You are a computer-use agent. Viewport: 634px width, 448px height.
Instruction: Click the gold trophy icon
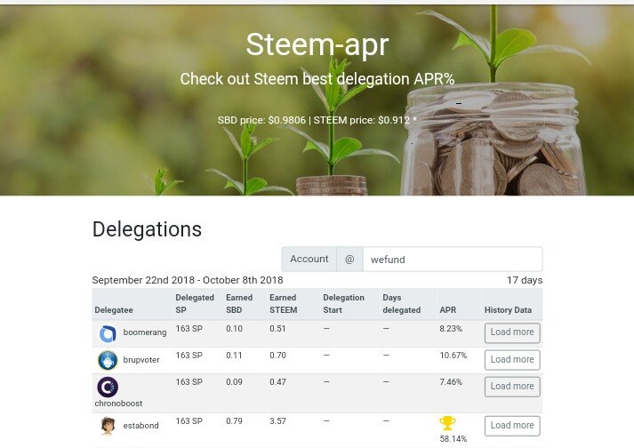coord(448,423)
